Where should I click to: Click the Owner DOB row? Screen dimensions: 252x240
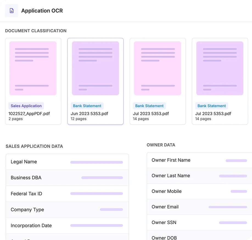(200, 235)
